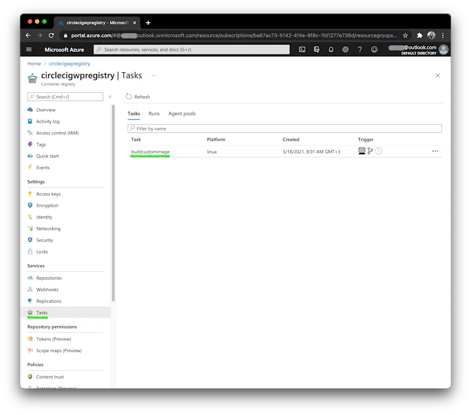Click the Chrome profile avatar
This screenshot has height=415, width=471.
point(431,36)
